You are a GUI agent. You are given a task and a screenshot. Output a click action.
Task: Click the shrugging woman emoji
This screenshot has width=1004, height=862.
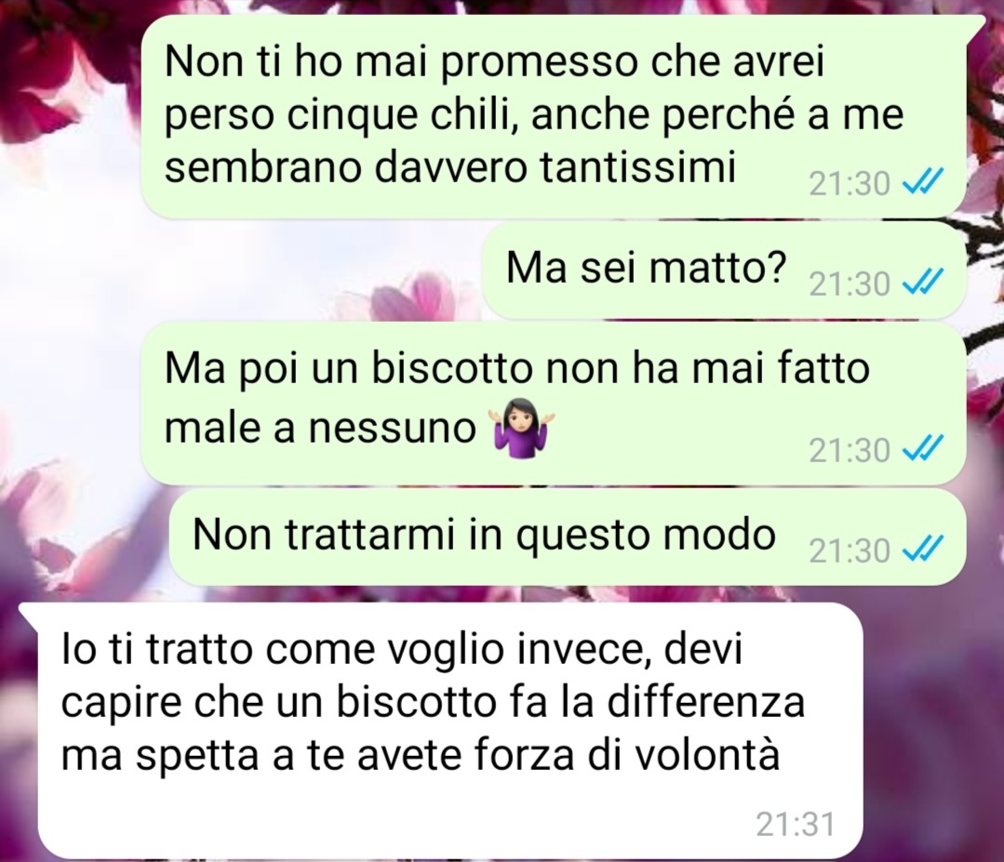(x=522, y=427)
